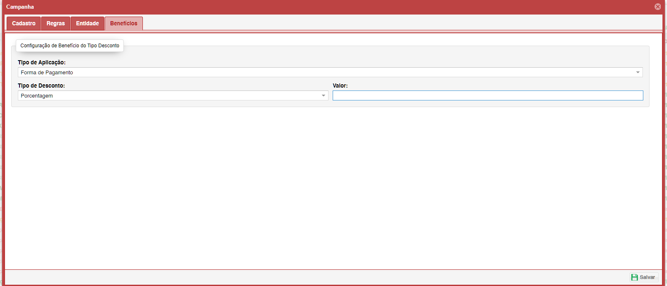Click the Forma de Pagamento selected value
Viewport: 667px width, 286px height.
47,73
